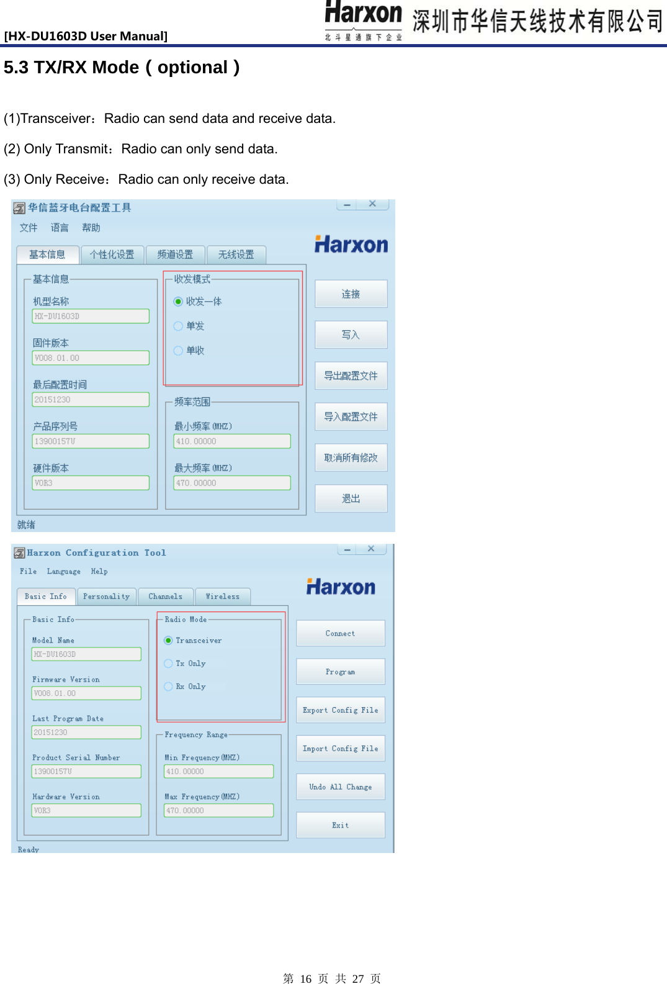
Task: Switch to the Basic Info tab
Action: (46, 597)
